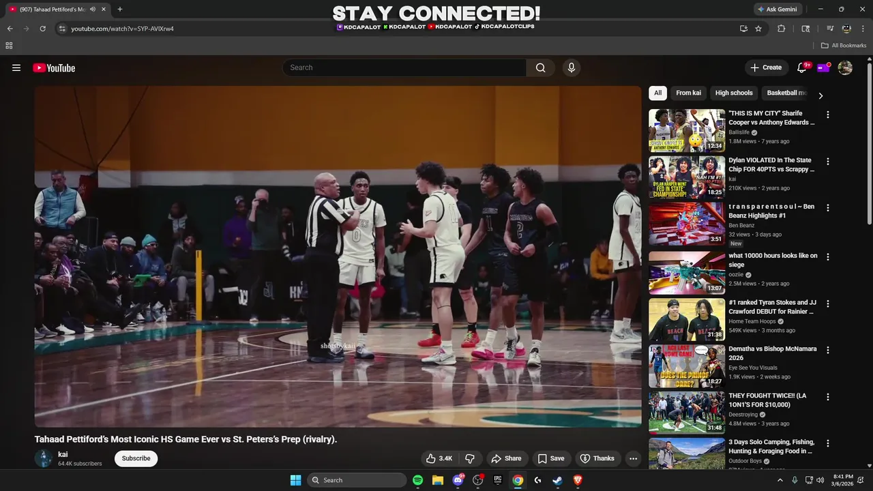
Task: Open the YouTube account avatar menu
Action: coord(845,68)
